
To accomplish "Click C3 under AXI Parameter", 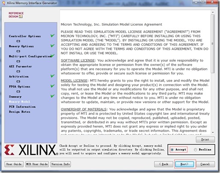I will pos(18,71).
